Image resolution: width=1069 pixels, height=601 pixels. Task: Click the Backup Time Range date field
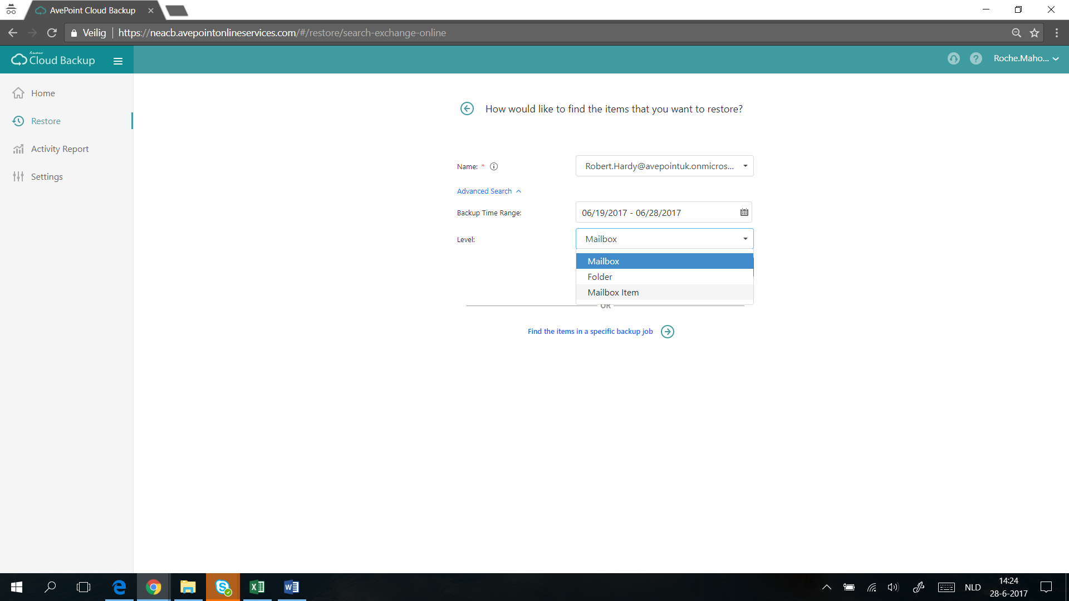[663, 213]
